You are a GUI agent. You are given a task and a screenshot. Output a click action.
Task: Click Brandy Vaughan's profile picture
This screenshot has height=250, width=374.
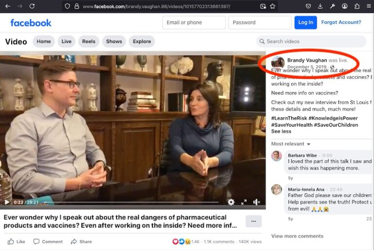(x=278, y=63)
